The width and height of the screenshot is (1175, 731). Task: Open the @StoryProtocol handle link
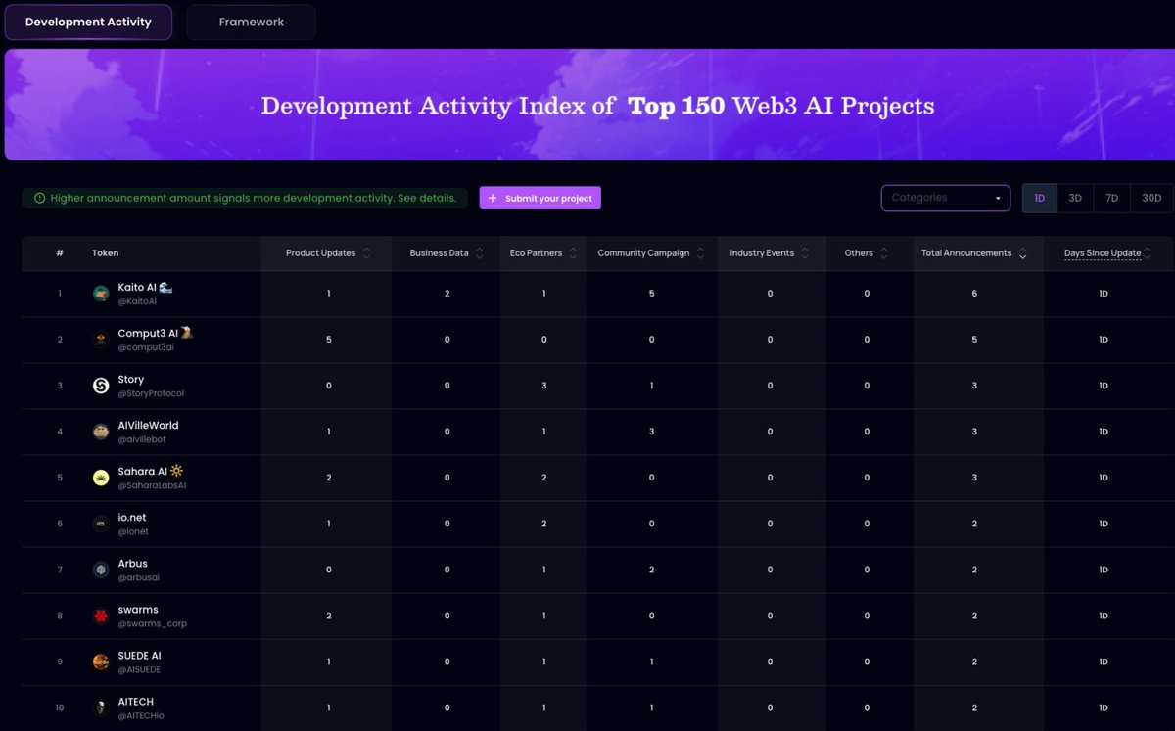pos(151,393)
